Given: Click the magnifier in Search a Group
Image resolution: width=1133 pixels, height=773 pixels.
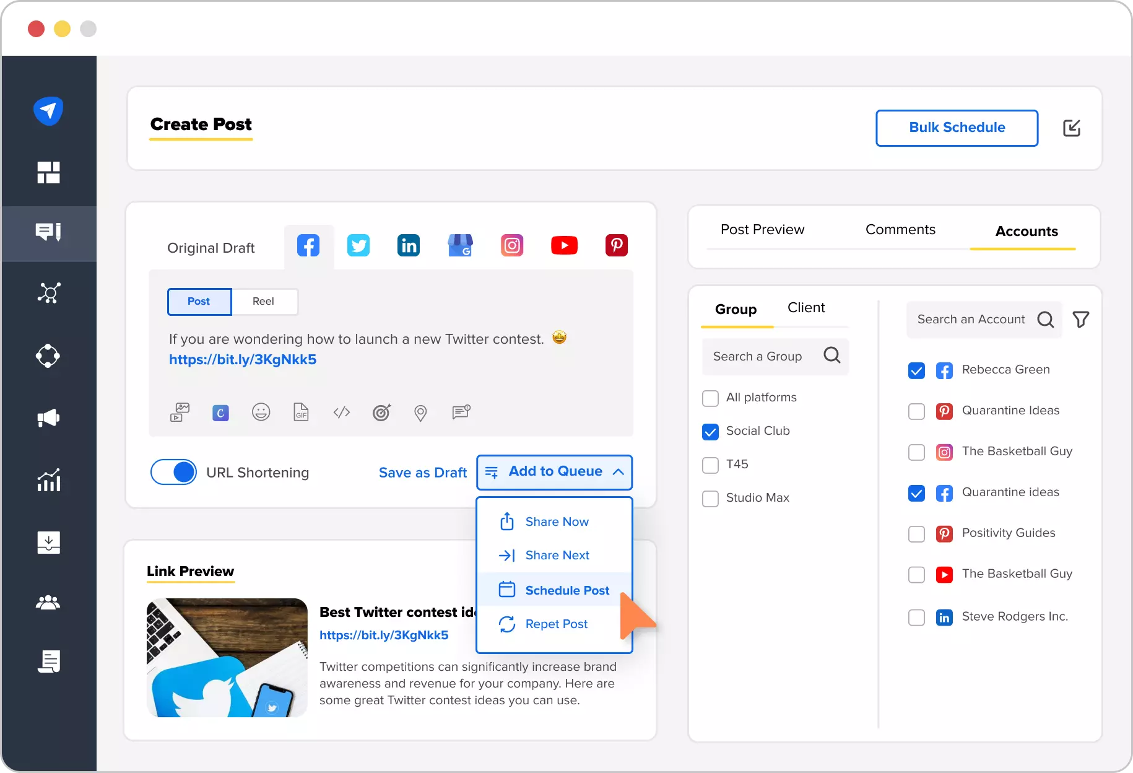Looking at the screenshot, I should click(x=832, y=356).
